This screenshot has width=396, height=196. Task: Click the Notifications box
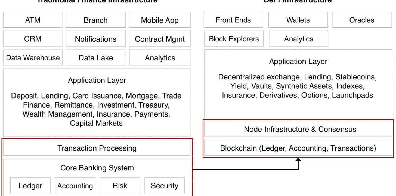tap(96, 39)
